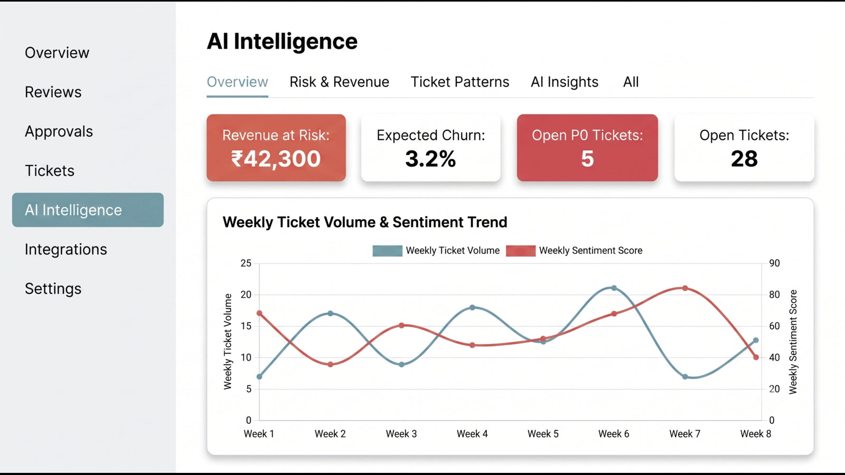Open Approvals from the sidebar
The width and height of the screenshot is (845, 475).
point(59,131)
